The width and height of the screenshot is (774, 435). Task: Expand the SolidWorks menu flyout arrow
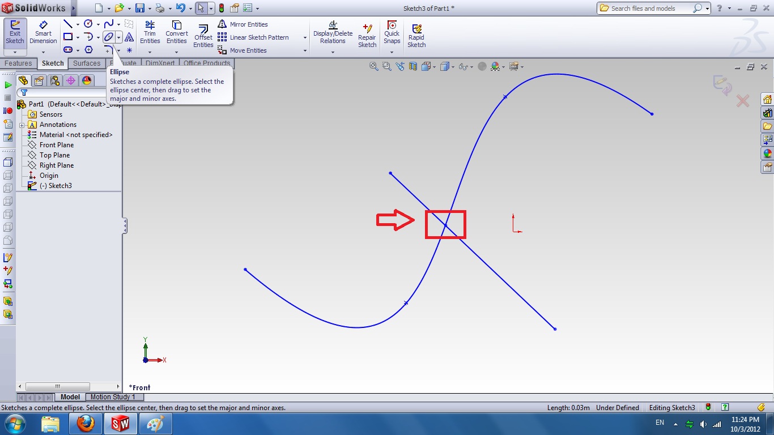tap(74, 8)
